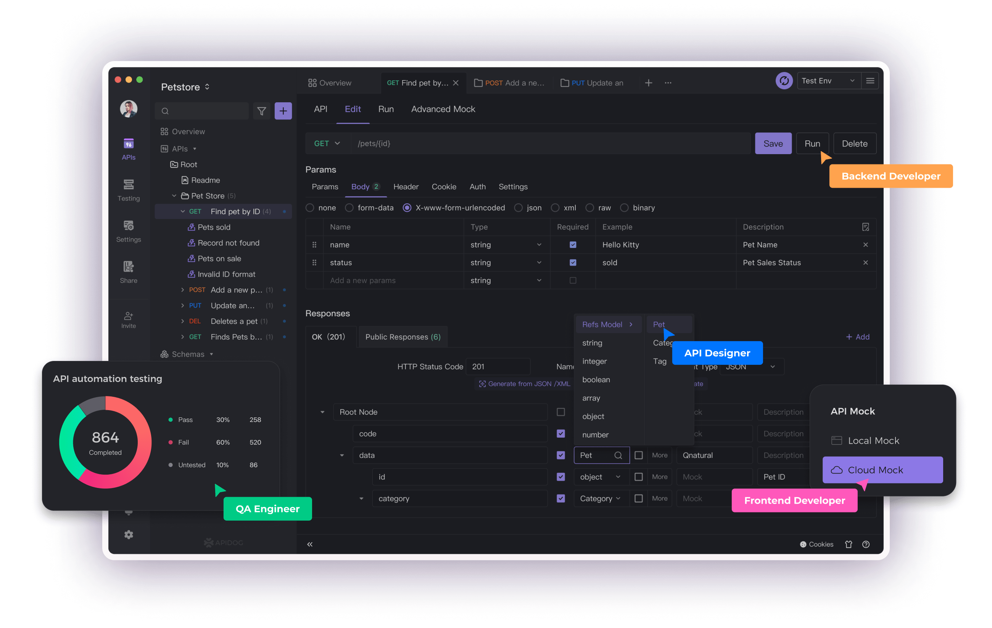The height and width of the screenshot is (628, 992).
Task: Collapse sidebar with double-chevron icon
Action: (x=309, y=544)
